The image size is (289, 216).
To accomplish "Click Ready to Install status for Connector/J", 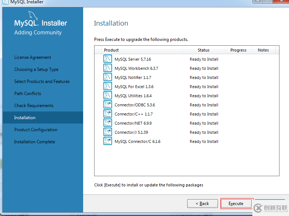I will coord(204,132).
